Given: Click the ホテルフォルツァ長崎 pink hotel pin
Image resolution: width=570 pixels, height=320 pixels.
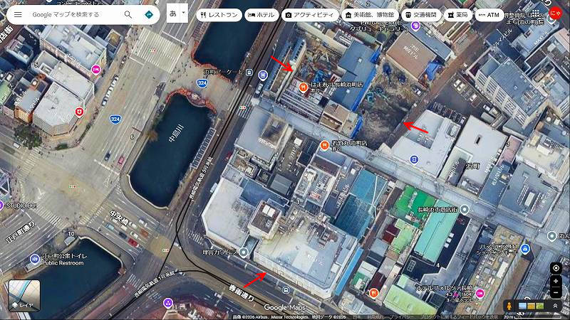Looking at the screenshot, I should coord(480,293).
